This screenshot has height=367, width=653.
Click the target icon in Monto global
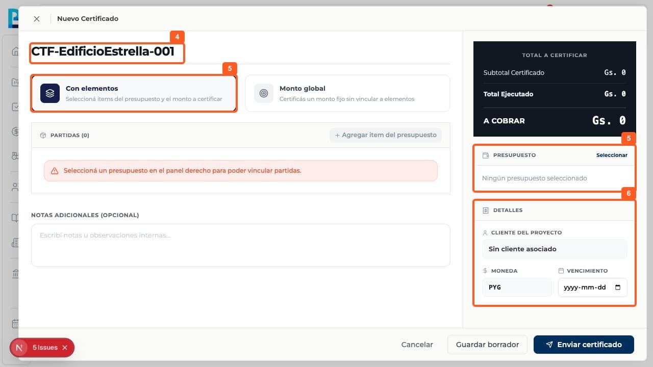[264, 93]
